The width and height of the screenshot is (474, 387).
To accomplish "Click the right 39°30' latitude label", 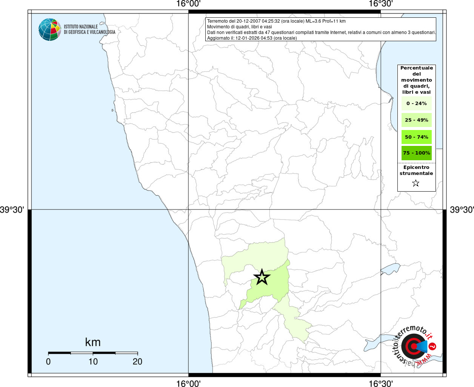I will click(x=462, y=210).
